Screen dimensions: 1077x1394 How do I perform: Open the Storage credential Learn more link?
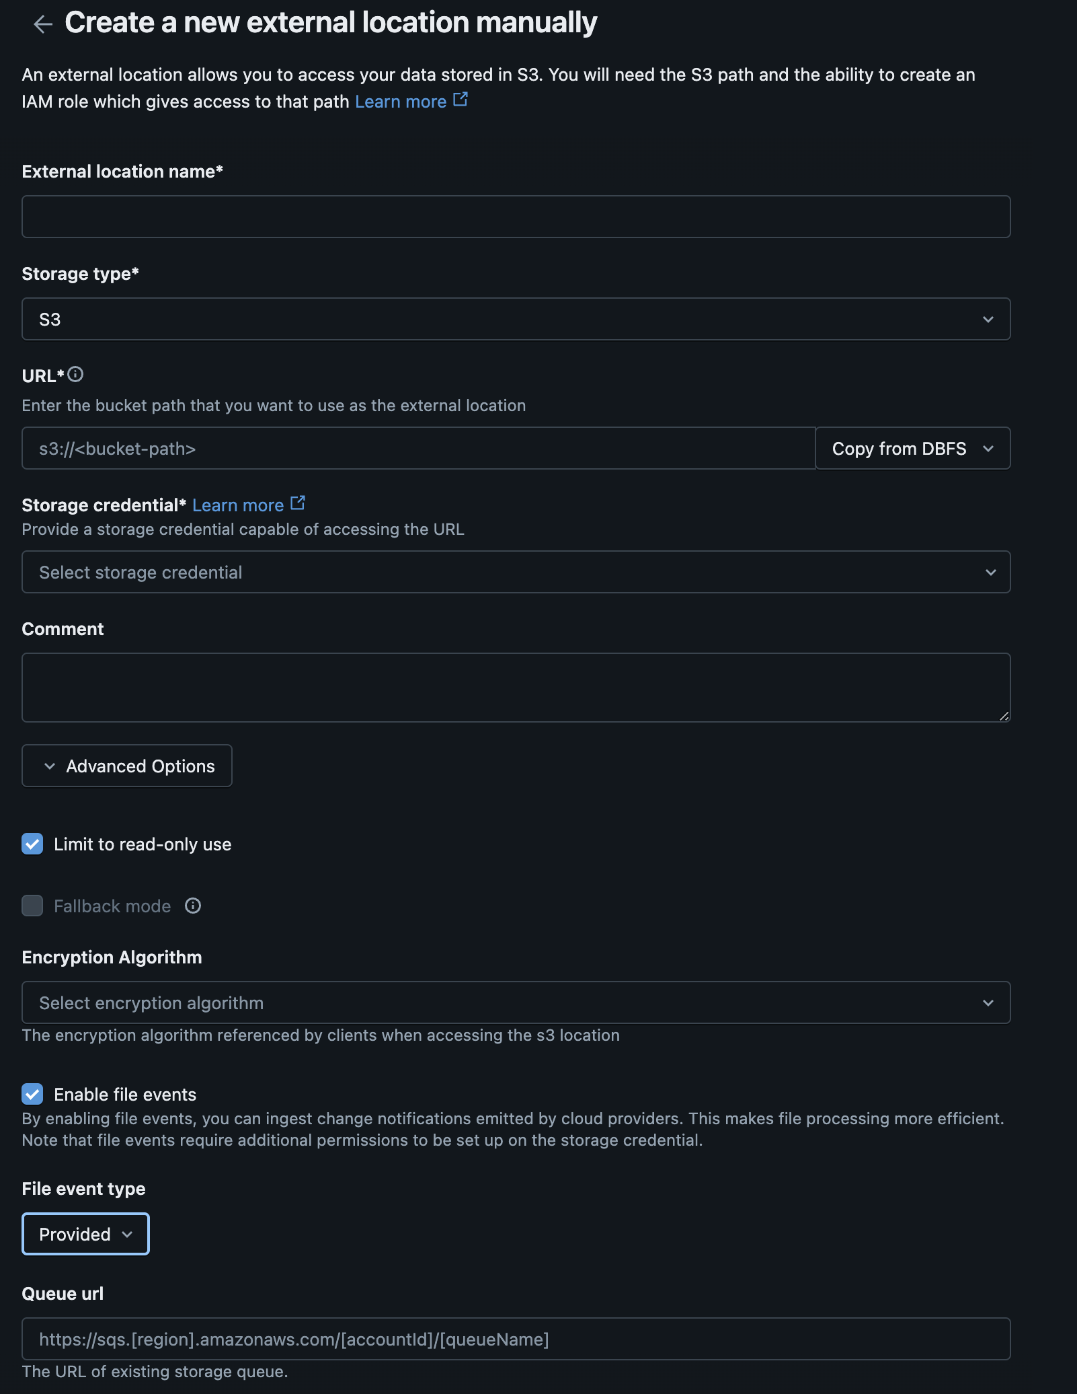(x=238, y=505)
